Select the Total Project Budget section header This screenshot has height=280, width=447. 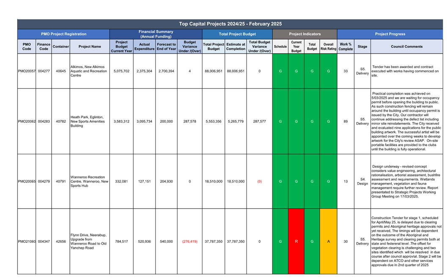(x=237, y=34)
